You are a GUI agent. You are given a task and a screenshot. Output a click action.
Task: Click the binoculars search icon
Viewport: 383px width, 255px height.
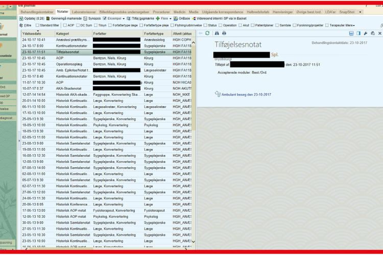(x=216, y=33)
